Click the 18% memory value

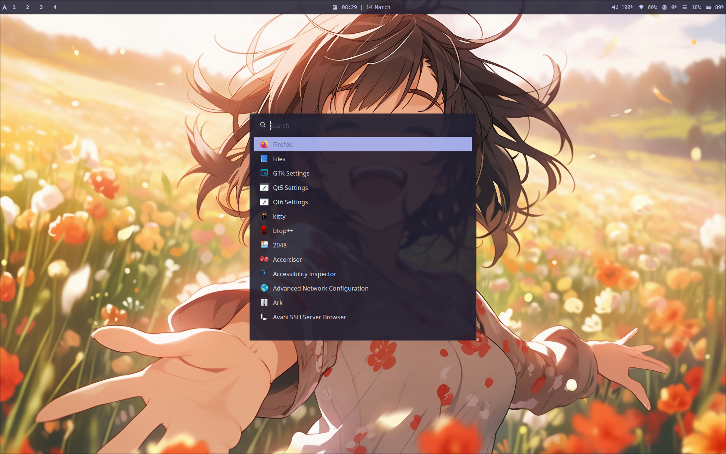click(696, 7)
